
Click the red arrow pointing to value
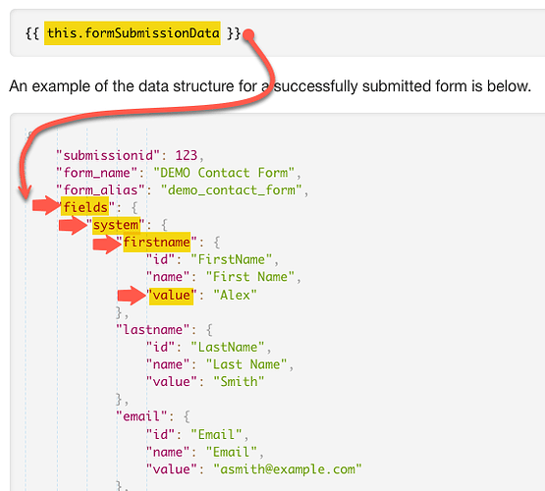tap(132, 296)
